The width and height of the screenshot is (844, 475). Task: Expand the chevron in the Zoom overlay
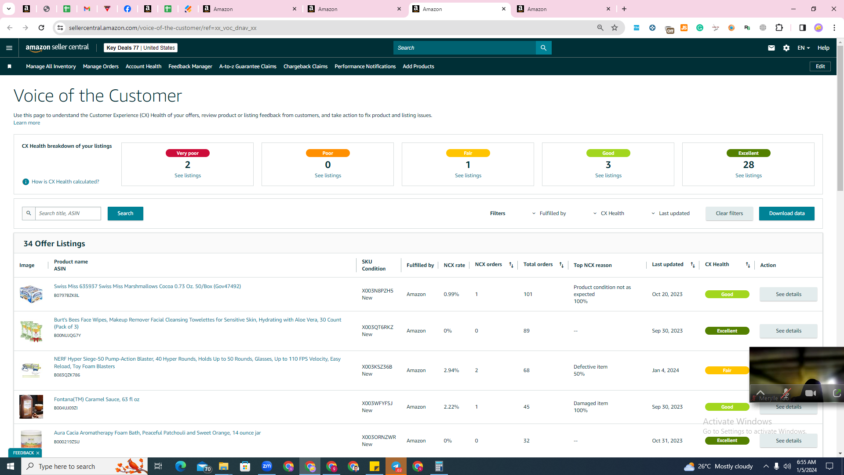(x=760, y=392)
